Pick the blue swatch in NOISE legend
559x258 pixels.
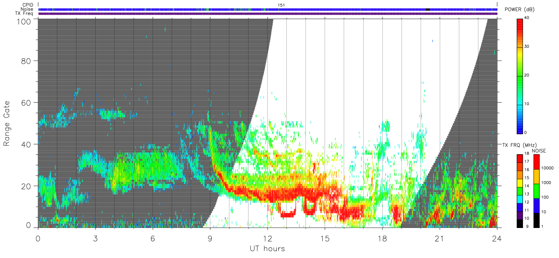(536, 206)
